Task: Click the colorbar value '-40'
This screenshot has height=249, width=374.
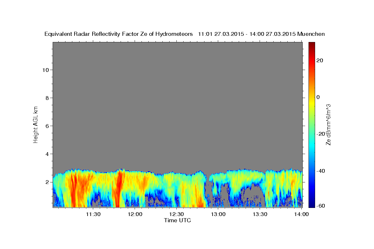Action: (x=320, y=171)
